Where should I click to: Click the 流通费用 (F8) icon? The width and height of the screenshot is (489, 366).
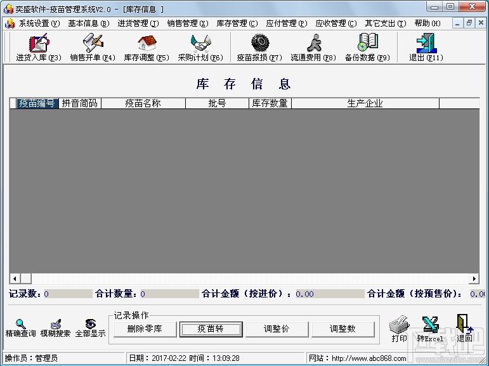click(313, 47)
